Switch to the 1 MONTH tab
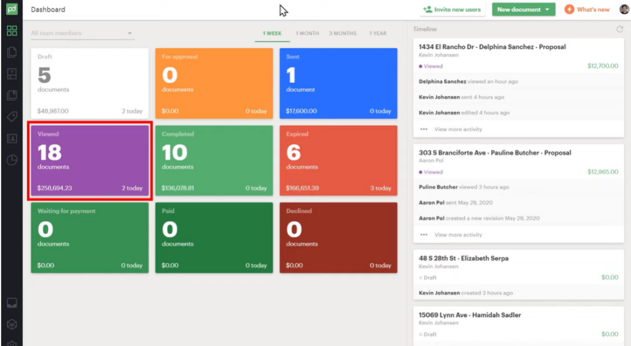The image size is (631, 346). (x=307, y=33)
